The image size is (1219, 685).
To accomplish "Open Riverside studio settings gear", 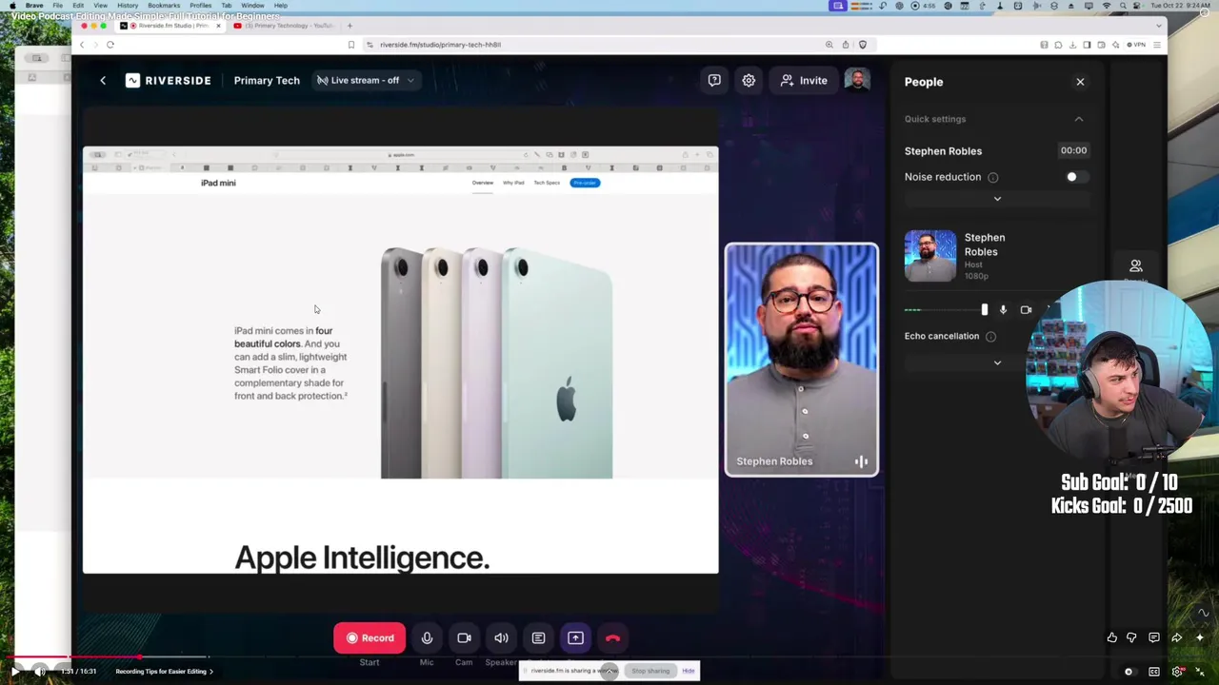I will [749, 81].
